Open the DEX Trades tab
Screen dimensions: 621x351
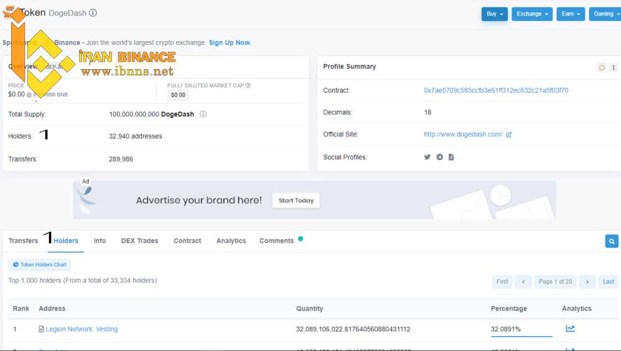139,241
